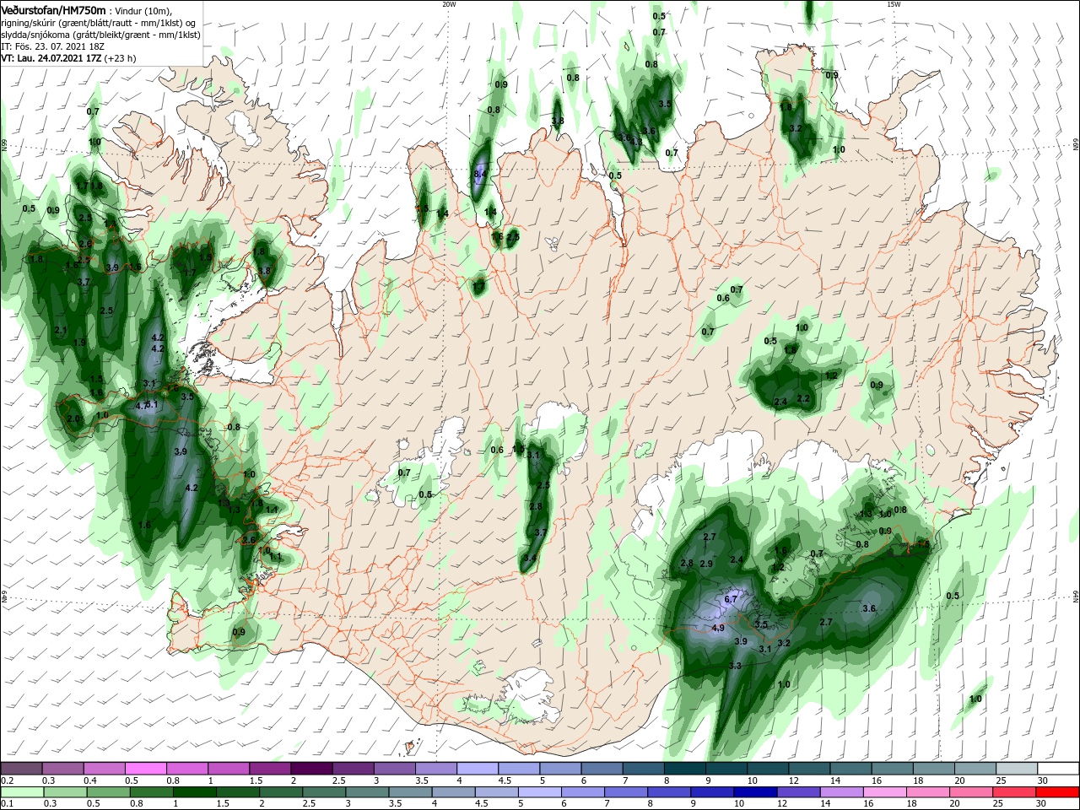Click the 'IT: Fös. 23. 07. 2021 18Z' line
1080x810 pixels.
tap(52, 46)
